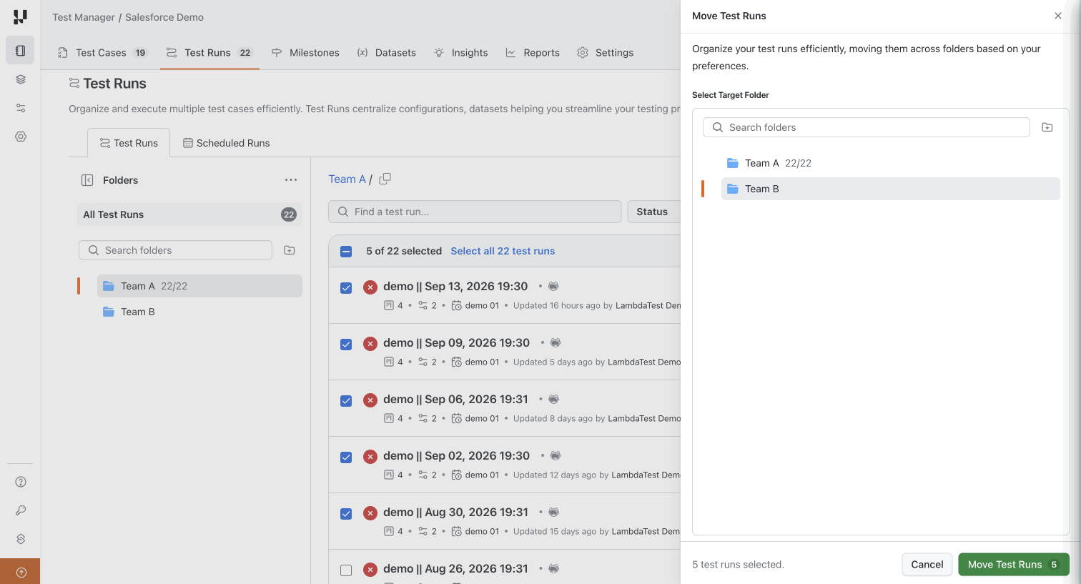Open the Team A breadcrumb link
This screenshot has width=1081, height=584.
(347, 179)
